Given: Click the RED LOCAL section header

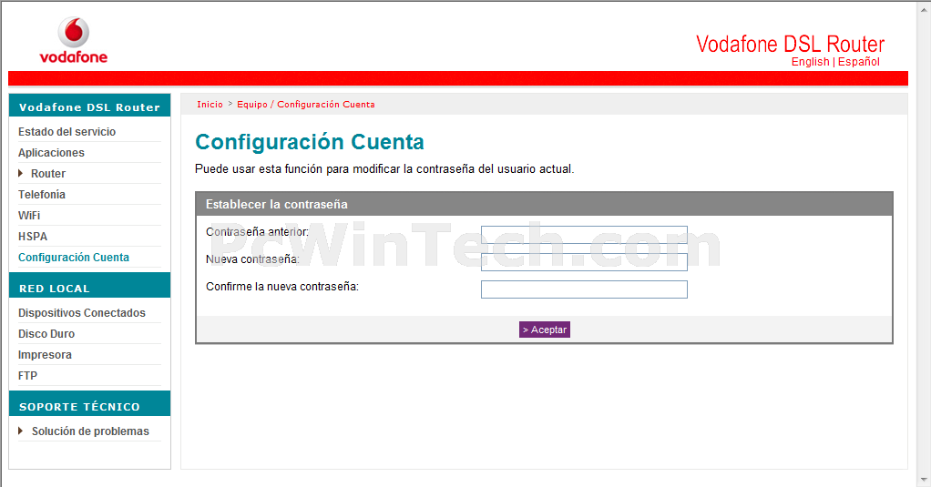Looking at the screenshot, I should pyautogui.click(x=89, y=285).
